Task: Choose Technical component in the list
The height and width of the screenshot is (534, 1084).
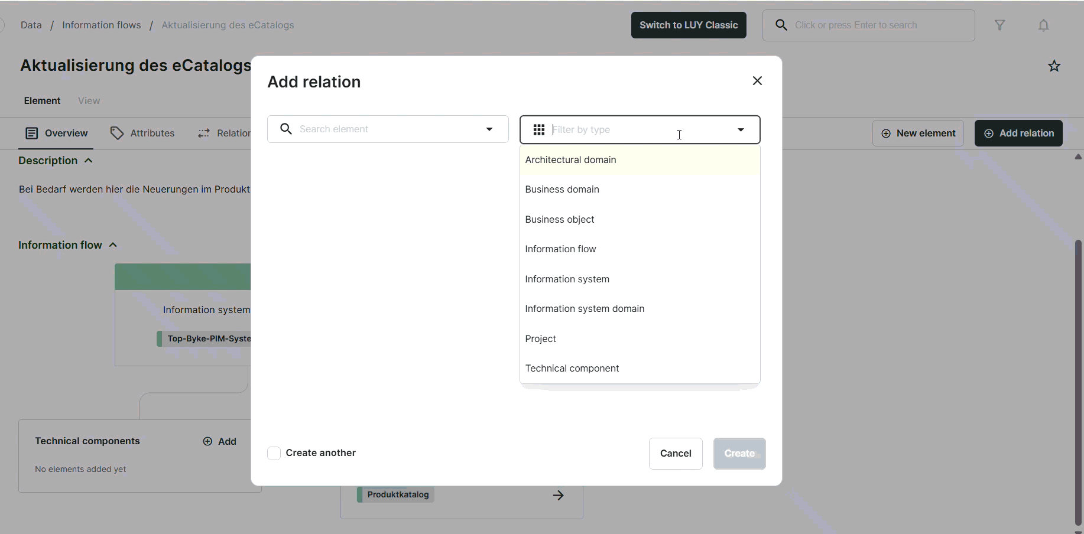Action: (572, 369)
